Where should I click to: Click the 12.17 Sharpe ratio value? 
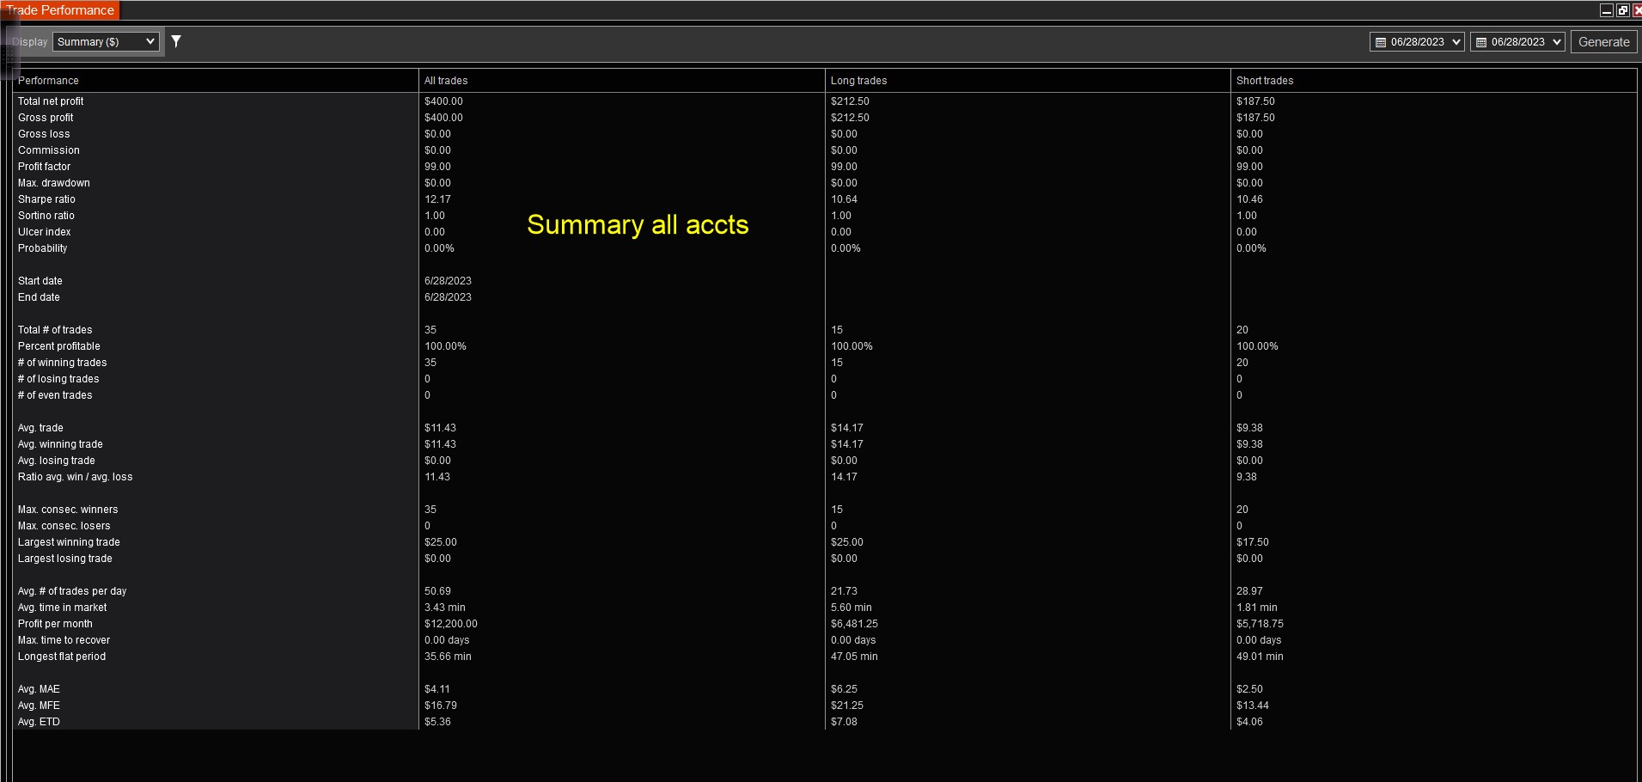437,199
